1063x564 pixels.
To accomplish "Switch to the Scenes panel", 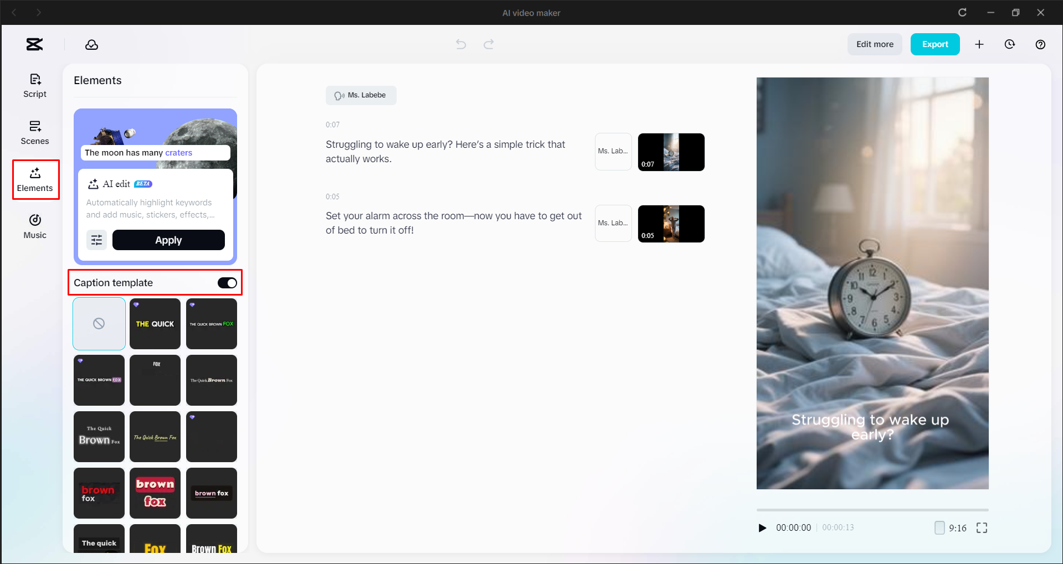I will pos(34,132).
